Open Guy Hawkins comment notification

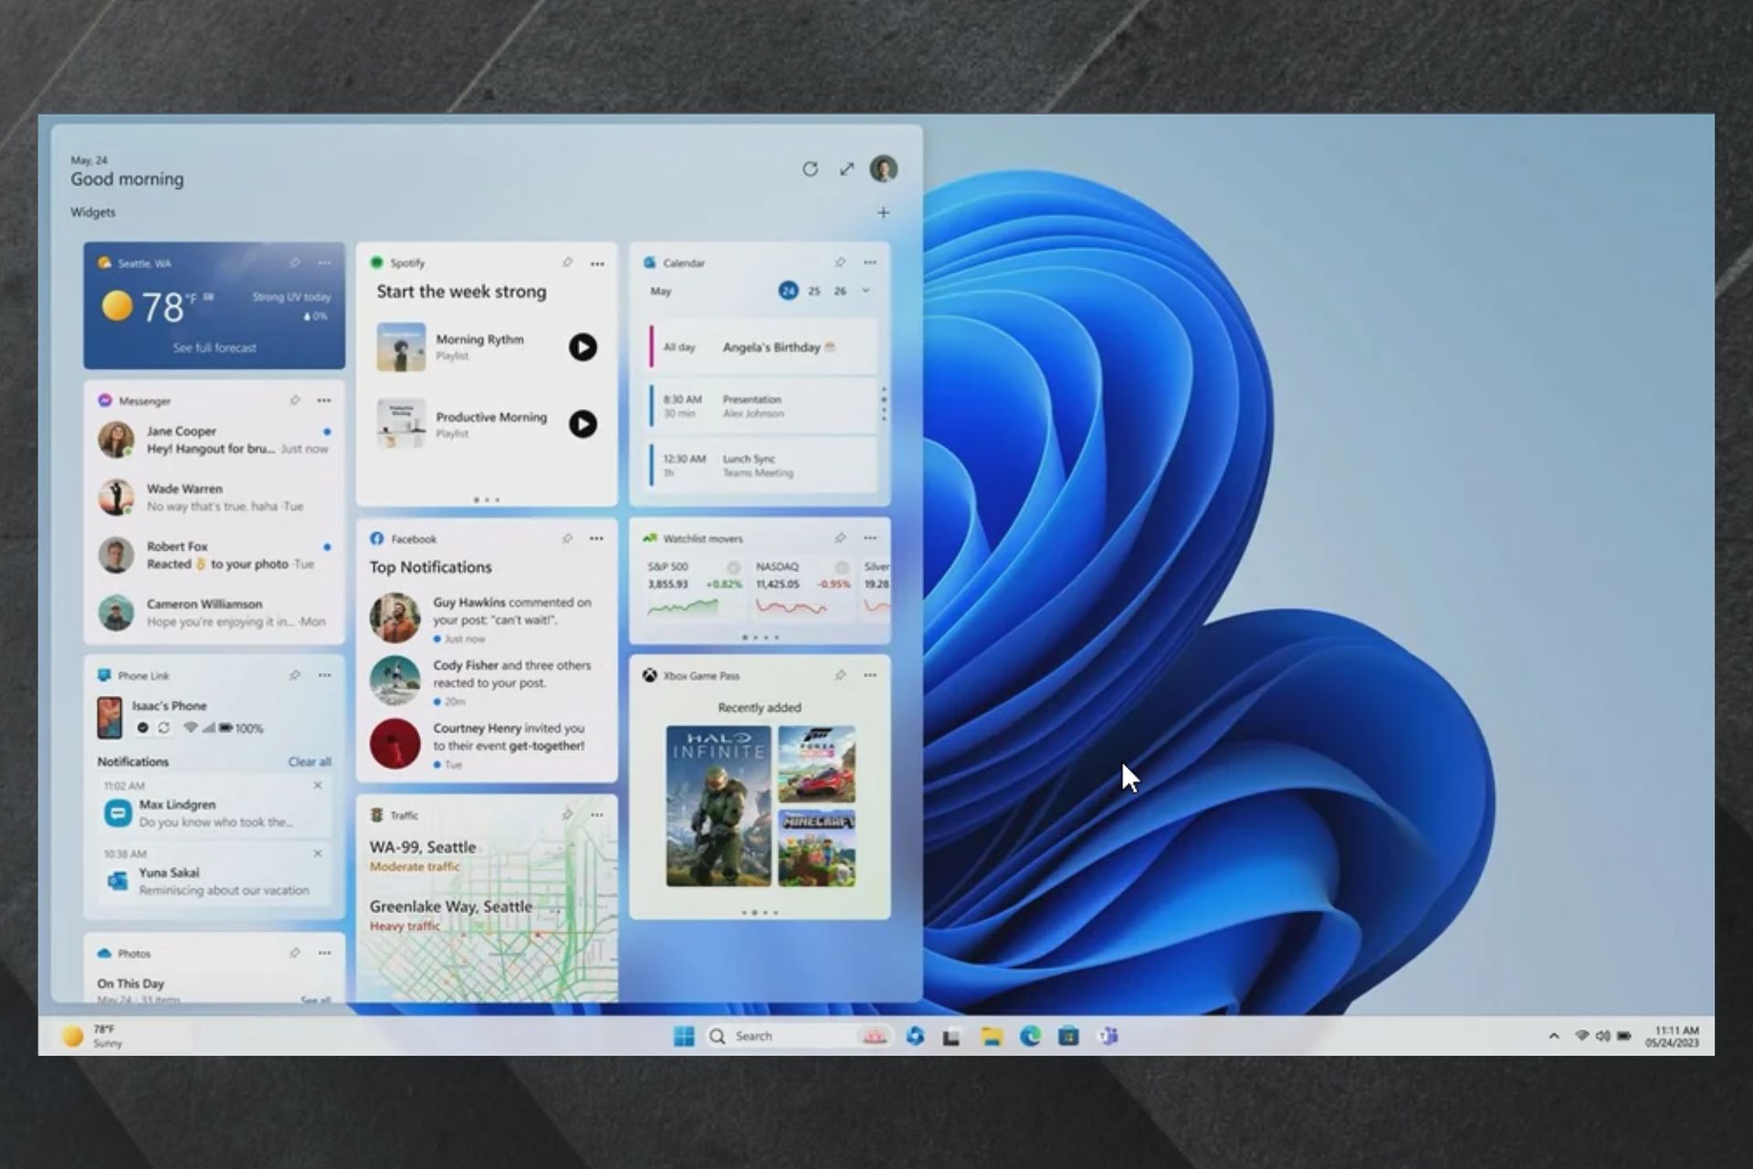point(486,619)
